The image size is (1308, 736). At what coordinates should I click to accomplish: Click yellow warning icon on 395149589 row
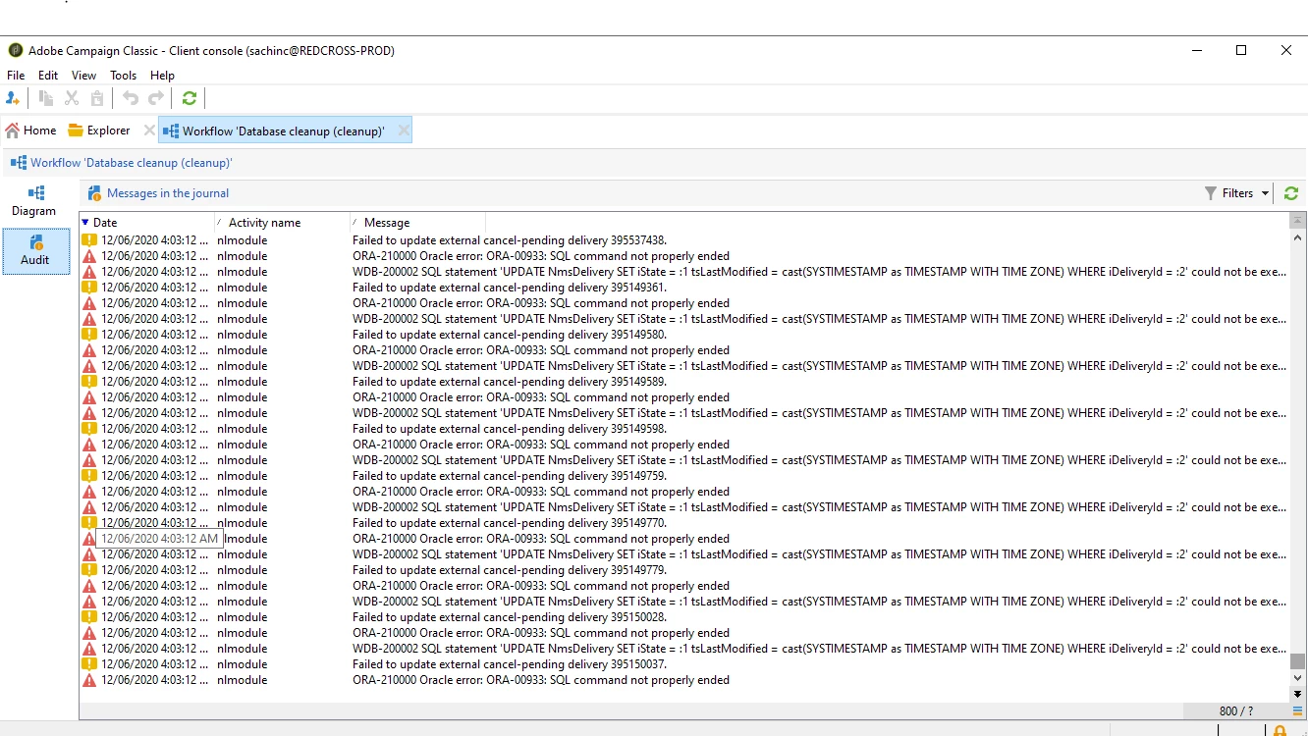89,382
